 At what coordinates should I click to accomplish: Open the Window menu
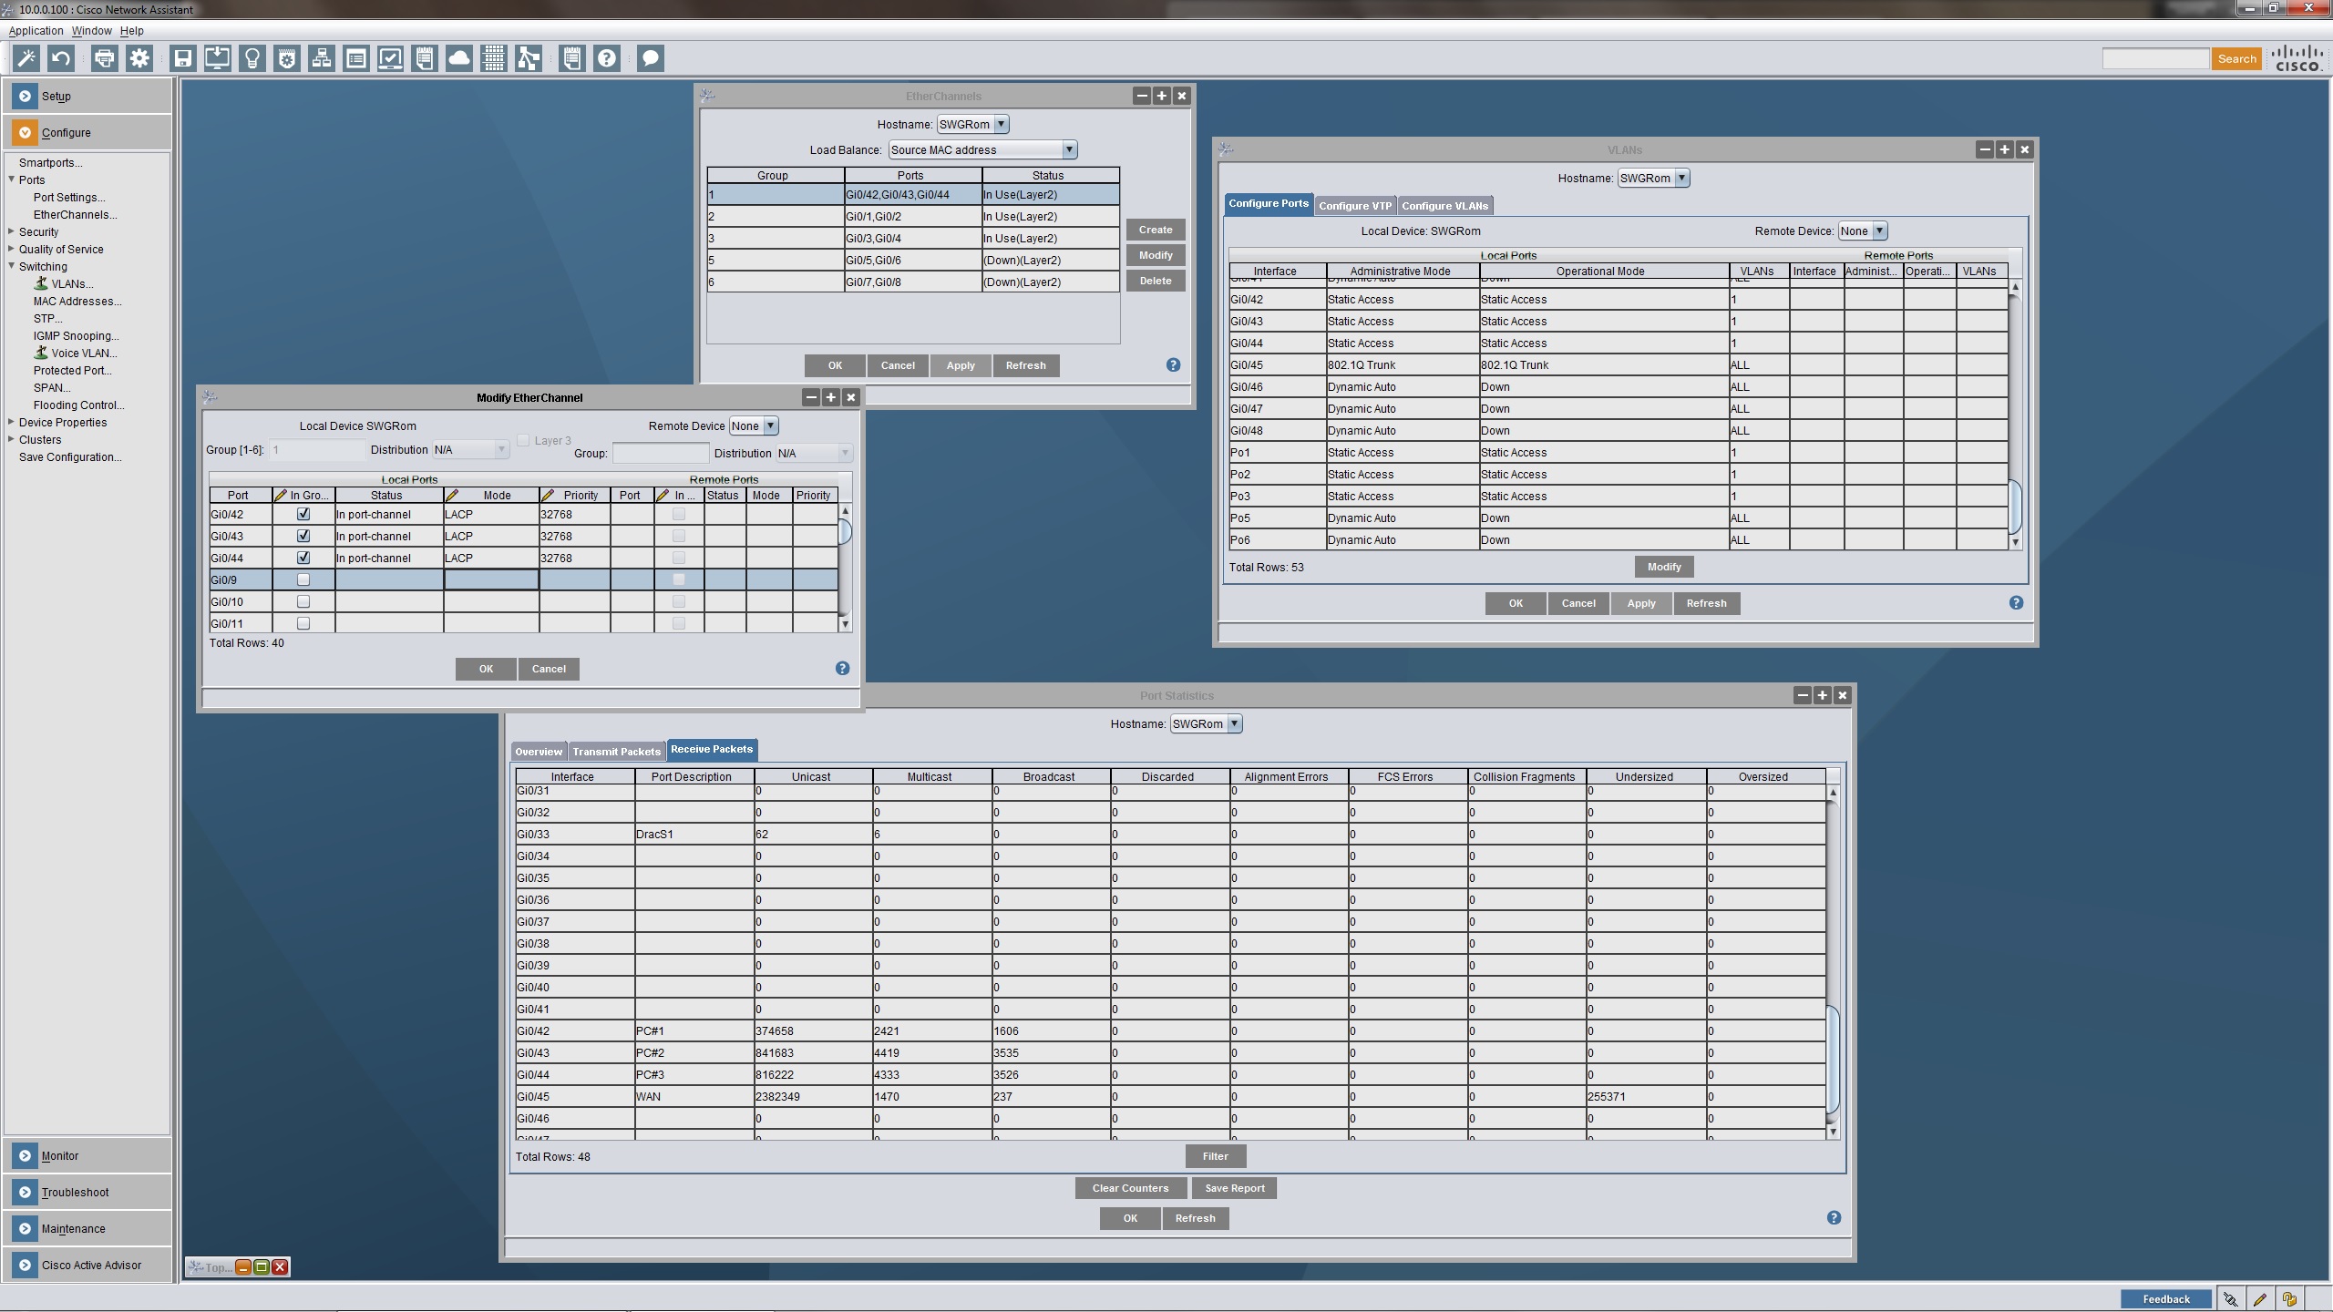(x=92, y=31)
